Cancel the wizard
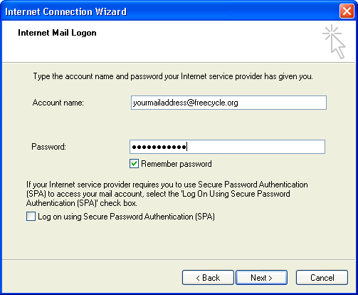The width and height of the screenshot is (358, 295). pos(322,277)
